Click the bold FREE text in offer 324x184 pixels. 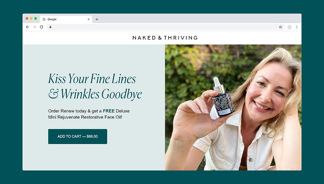109,111
